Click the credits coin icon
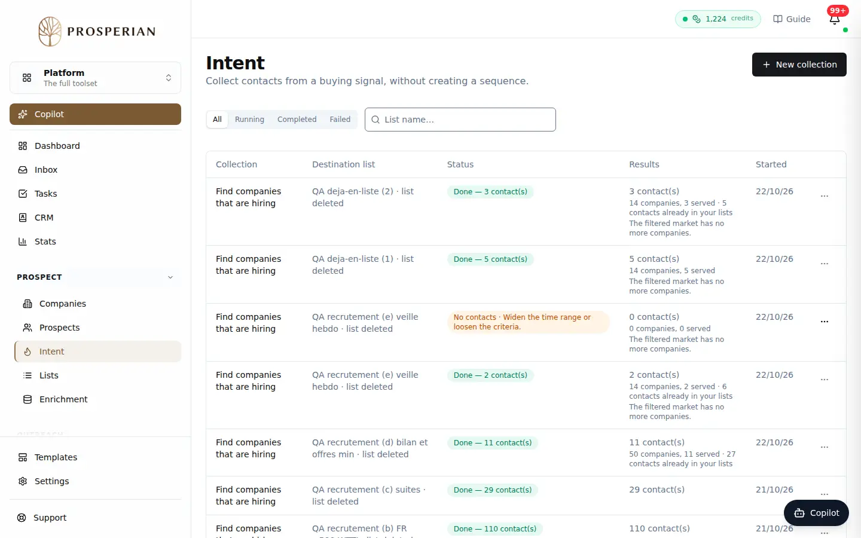The image size is (861, 538). (697, 19)
